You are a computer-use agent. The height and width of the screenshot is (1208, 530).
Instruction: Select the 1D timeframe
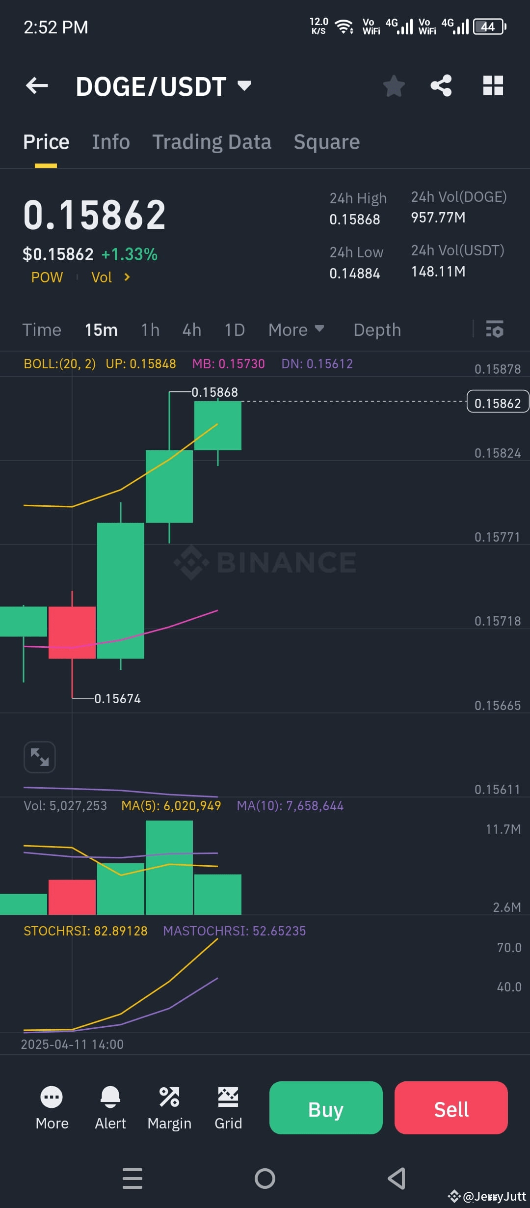235,329
